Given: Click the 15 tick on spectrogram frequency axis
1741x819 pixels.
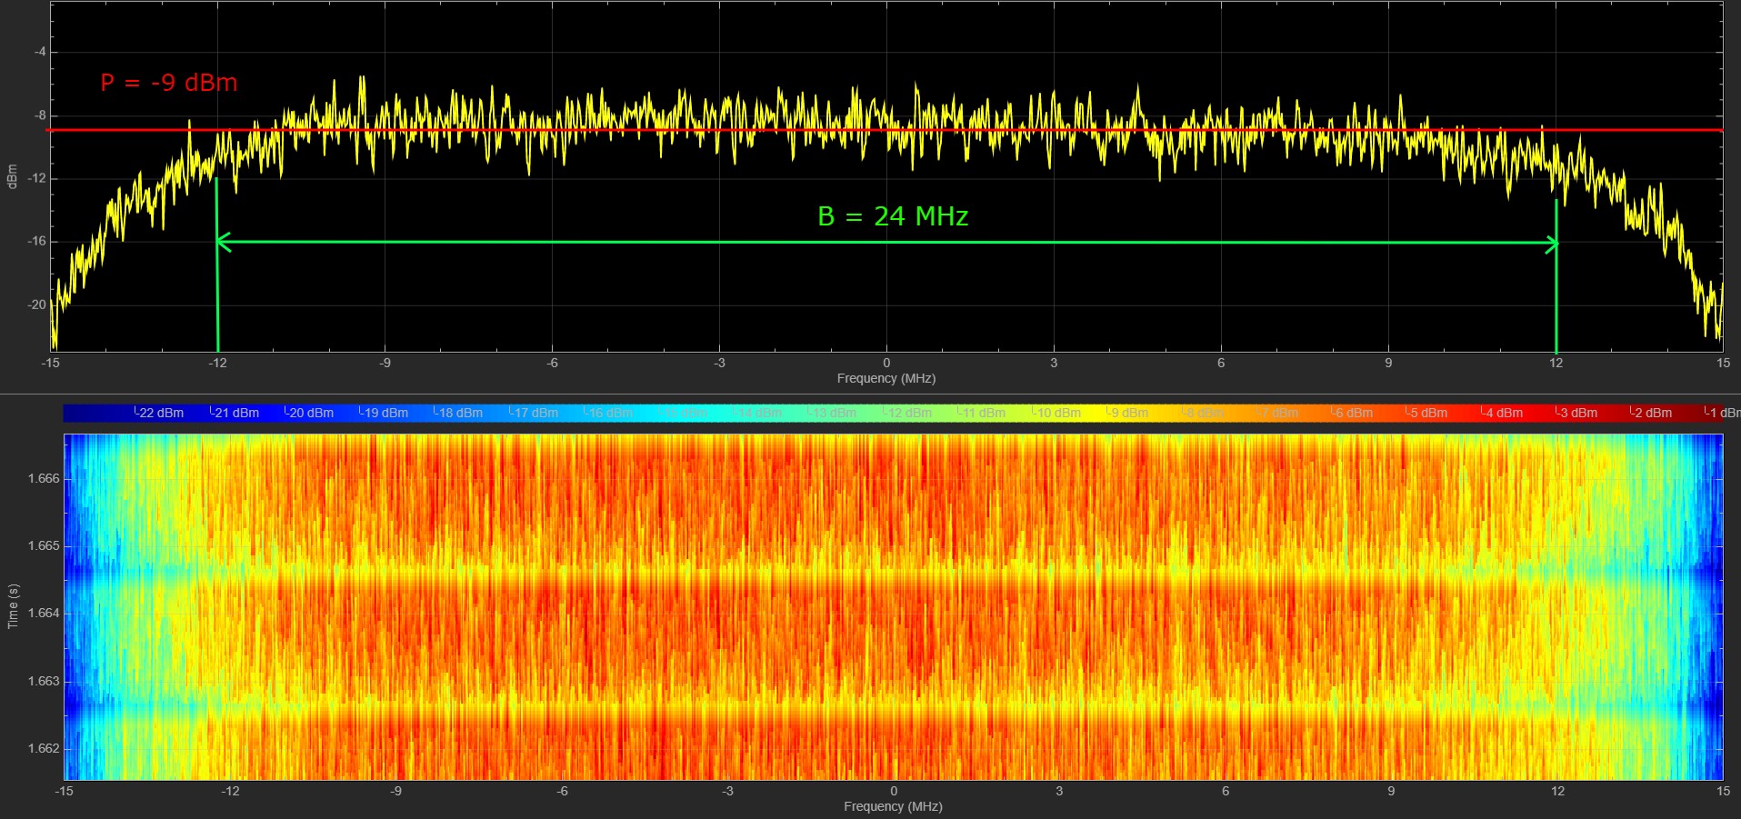Looking at the screenshot, I should pos(1723,791).
